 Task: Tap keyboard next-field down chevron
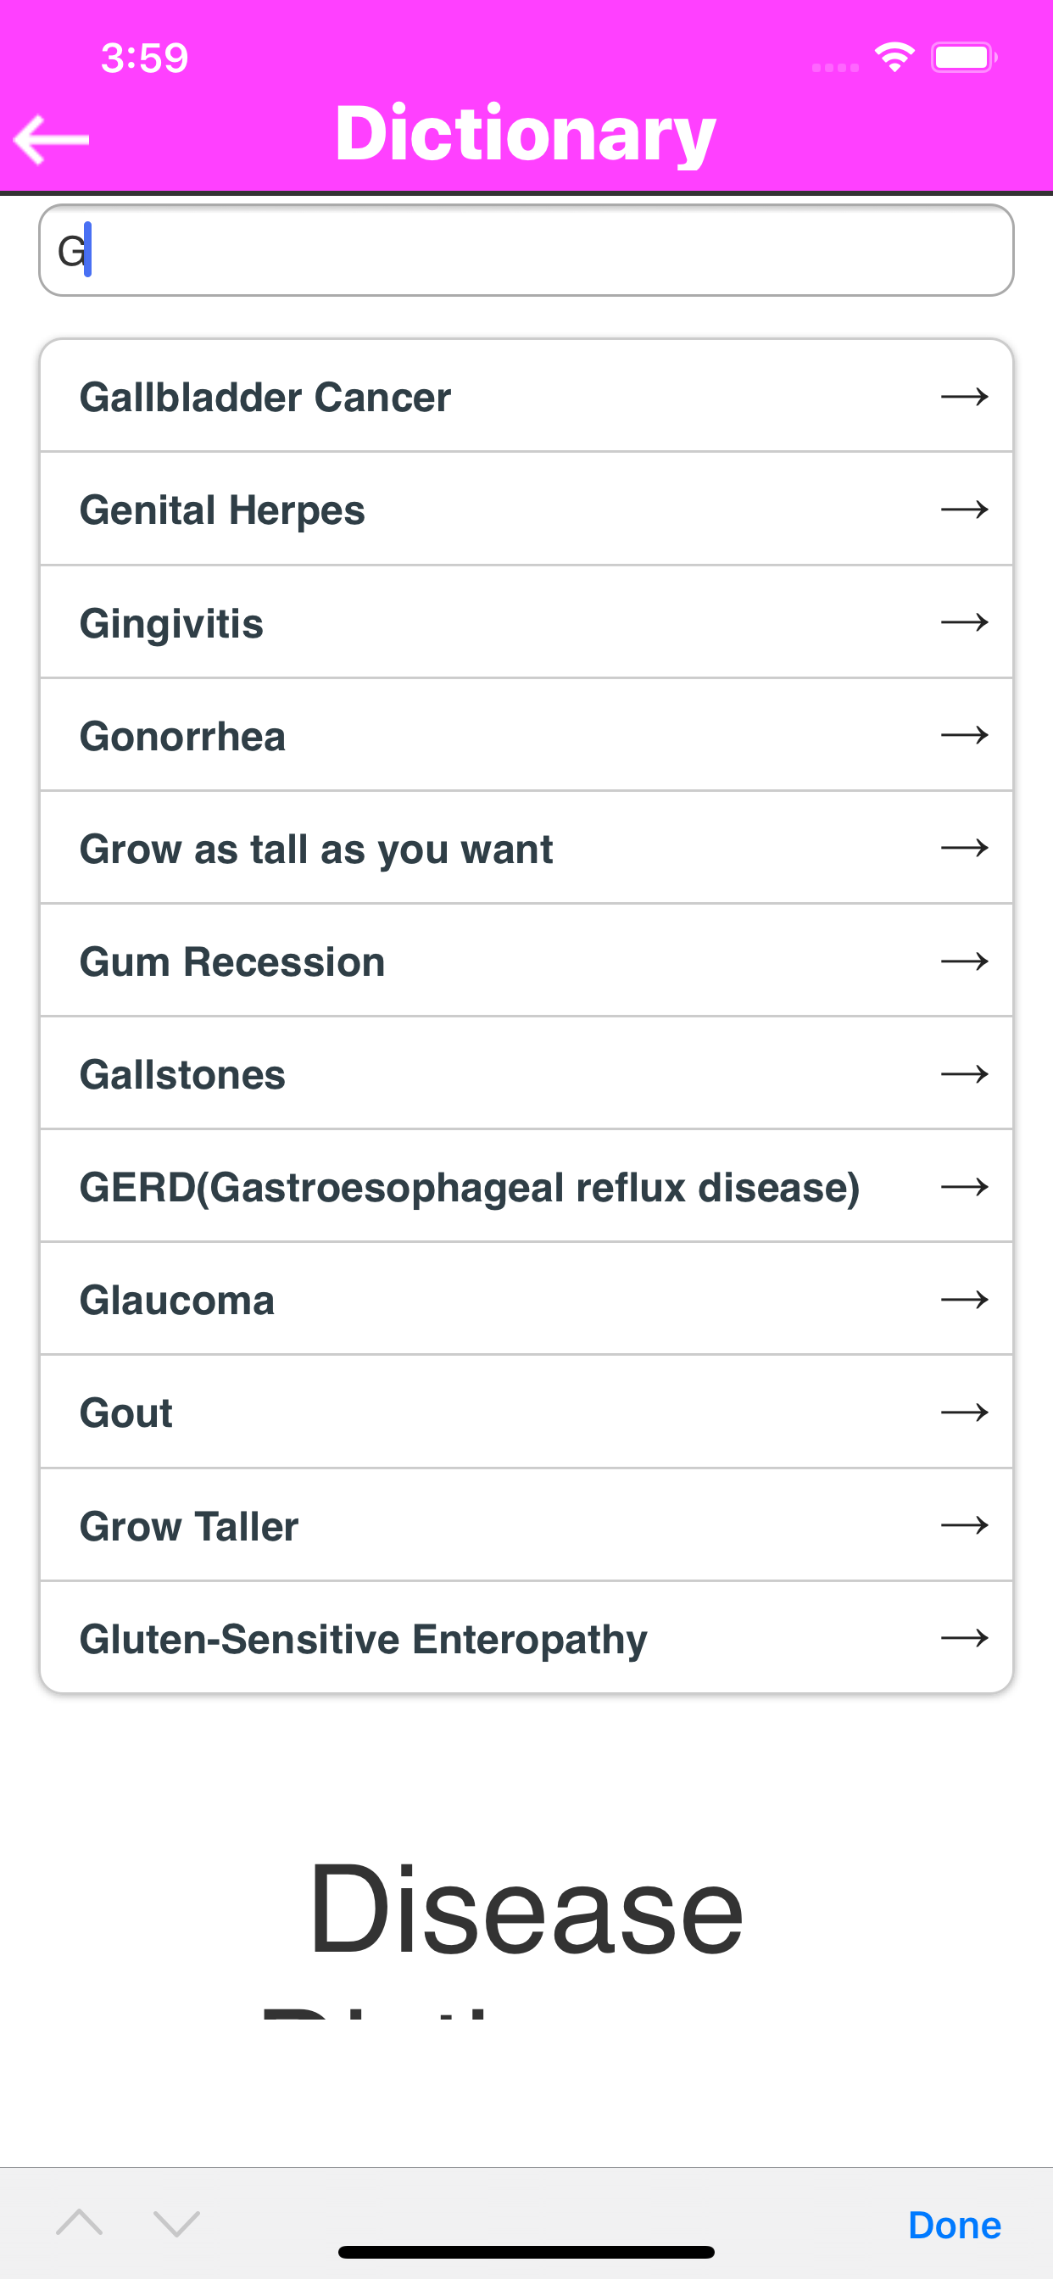(176, 2222)
